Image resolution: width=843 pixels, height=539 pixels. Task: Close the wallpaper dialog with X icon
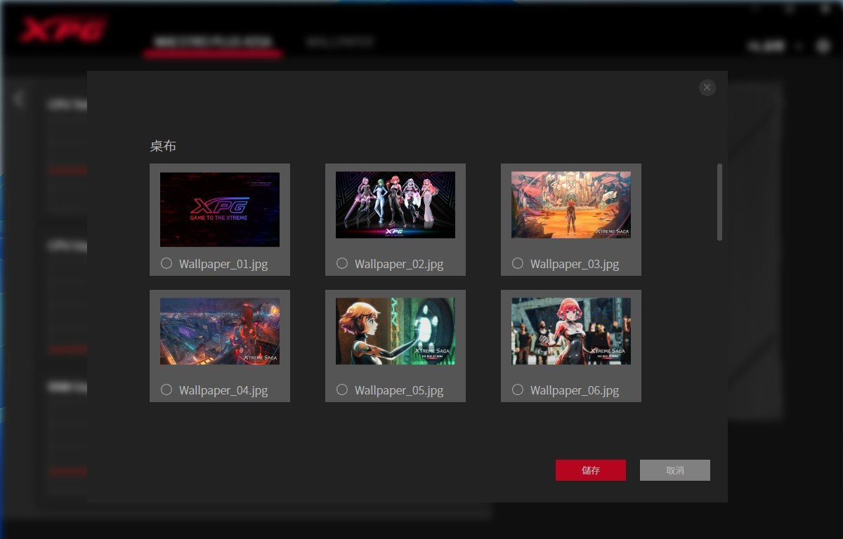[707, 87]
